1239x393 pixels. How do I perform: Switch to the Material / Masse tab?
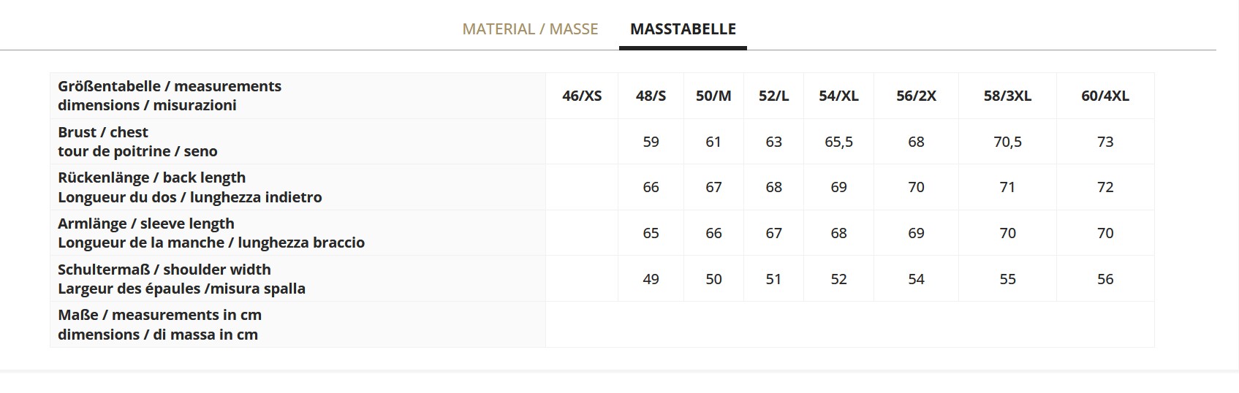click(x=530, y=29)
